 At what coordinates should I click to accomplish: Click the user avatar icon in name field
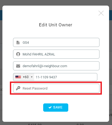point(18,54)
